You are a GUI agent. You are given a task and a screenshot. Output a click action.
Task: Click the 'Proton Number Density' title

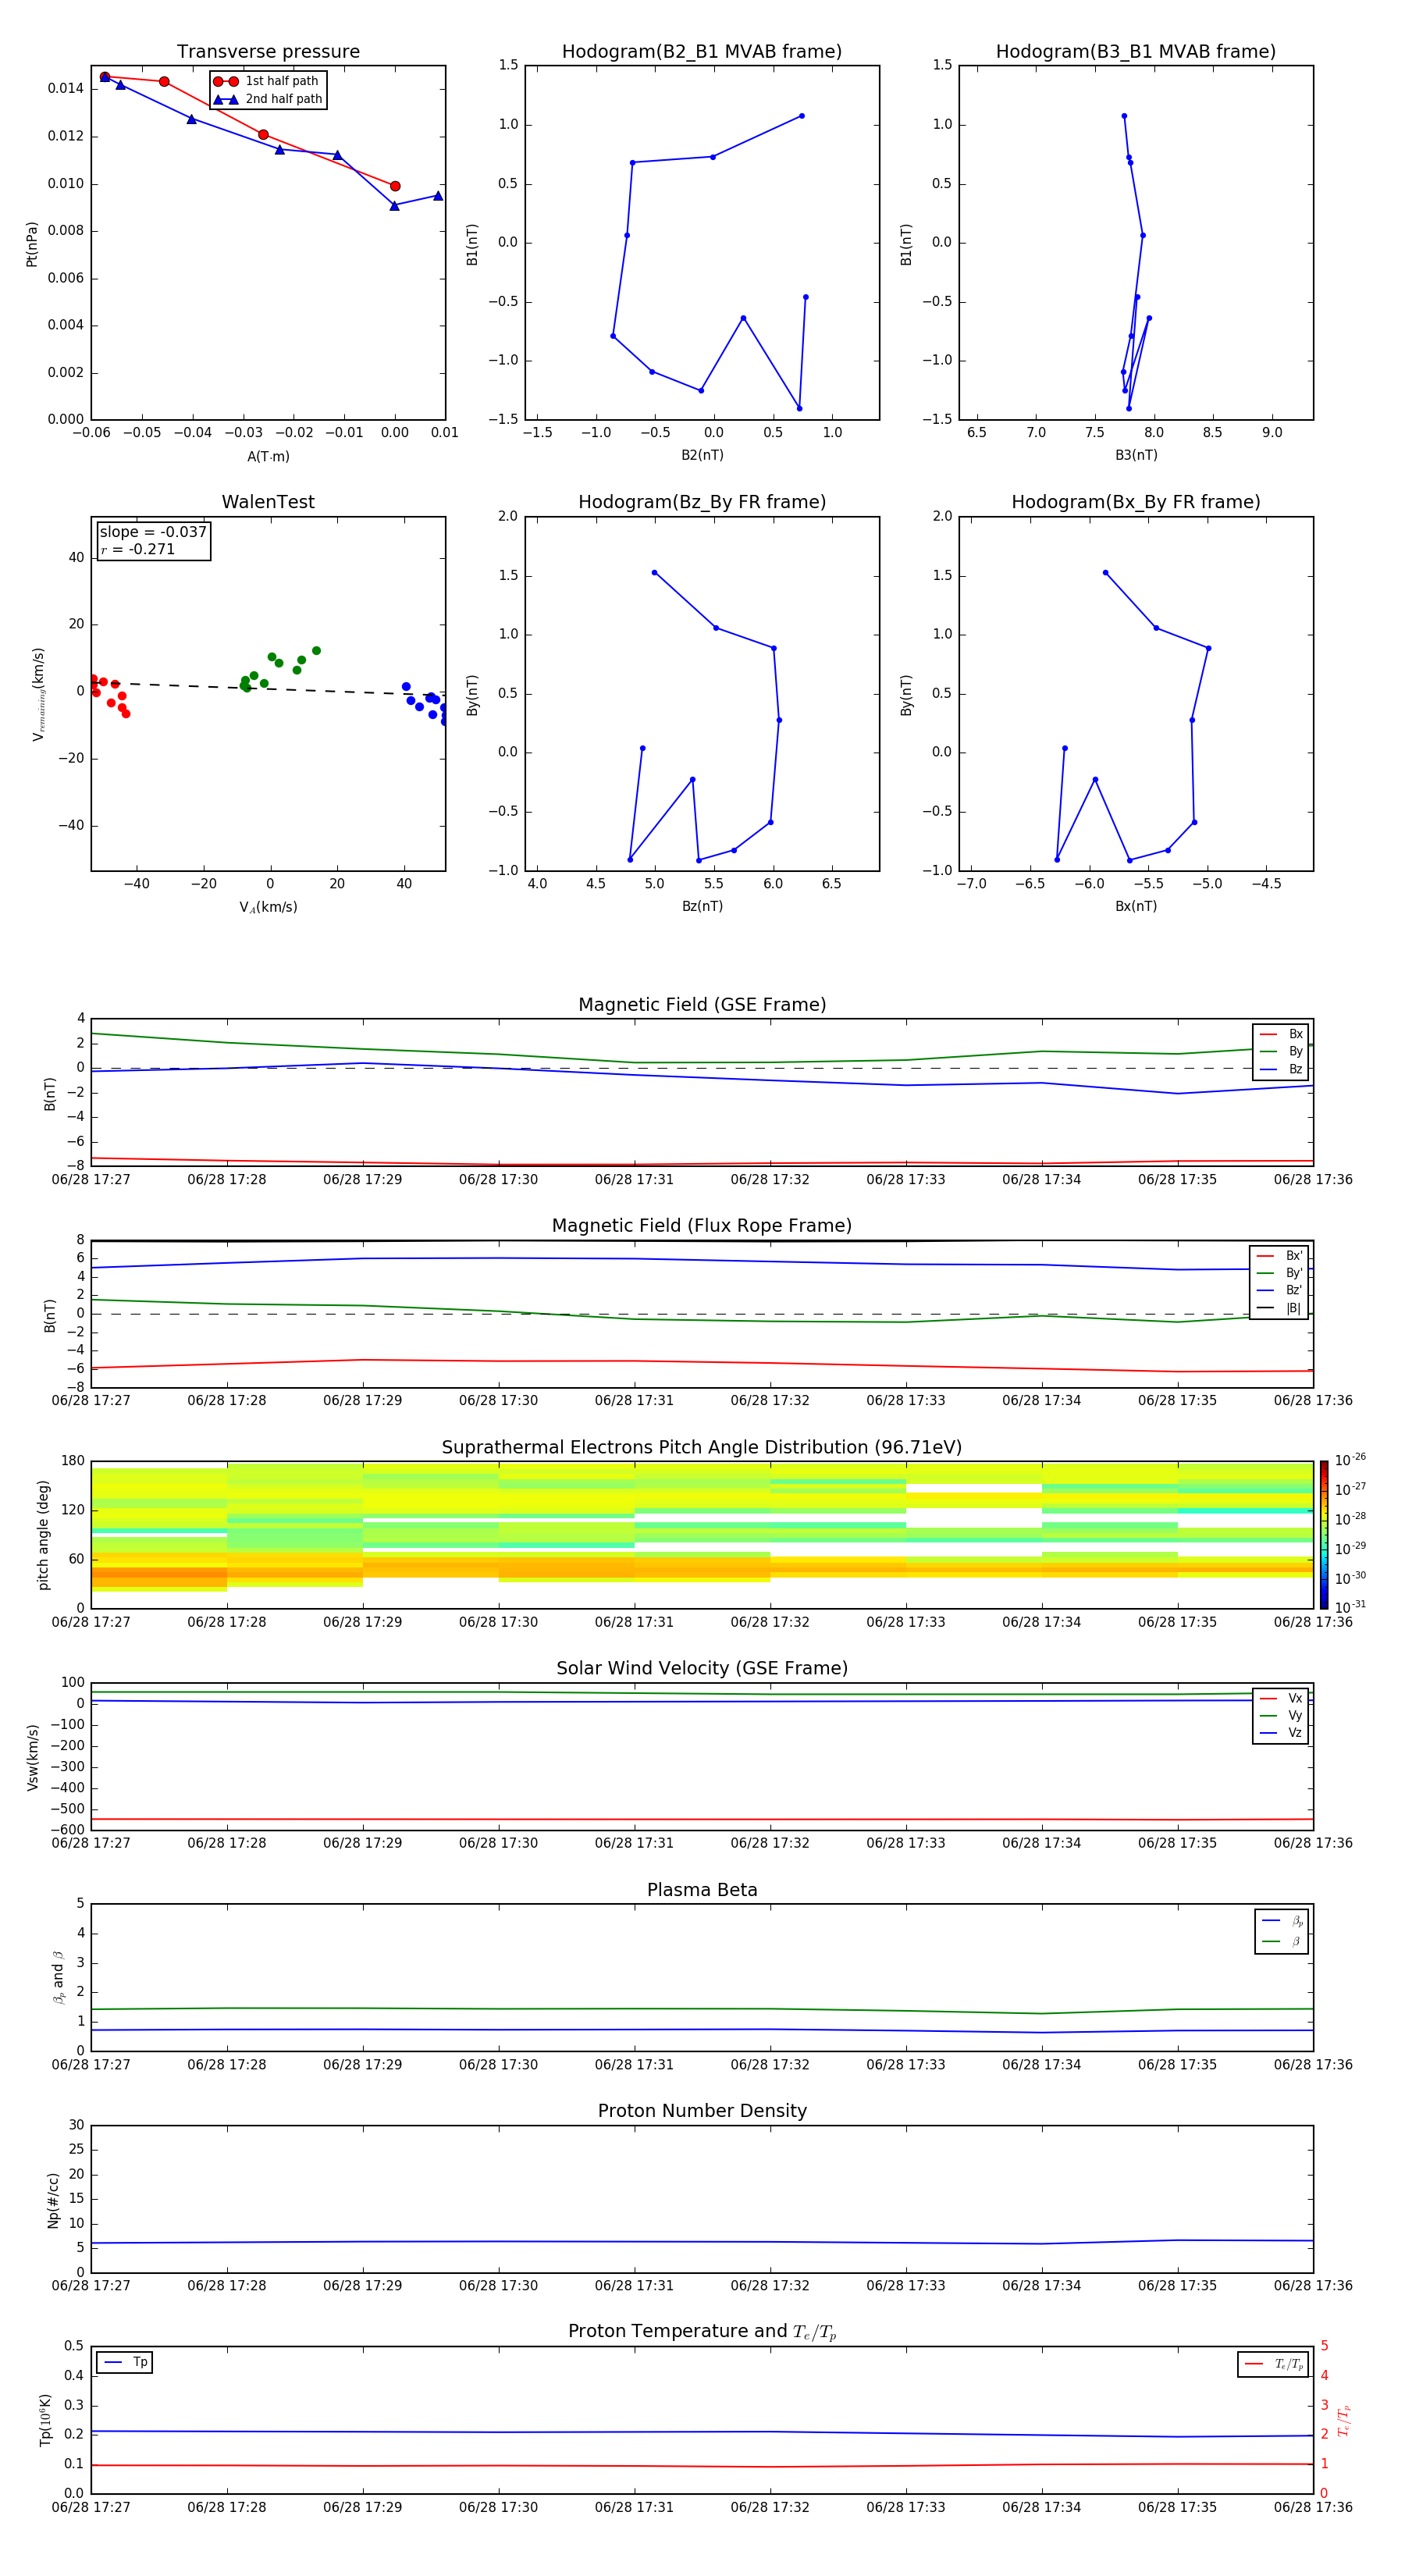(702, 2111)
